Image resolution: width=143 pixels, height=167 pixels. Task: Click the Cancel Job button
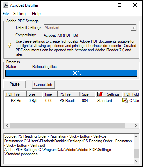point(44,85)
